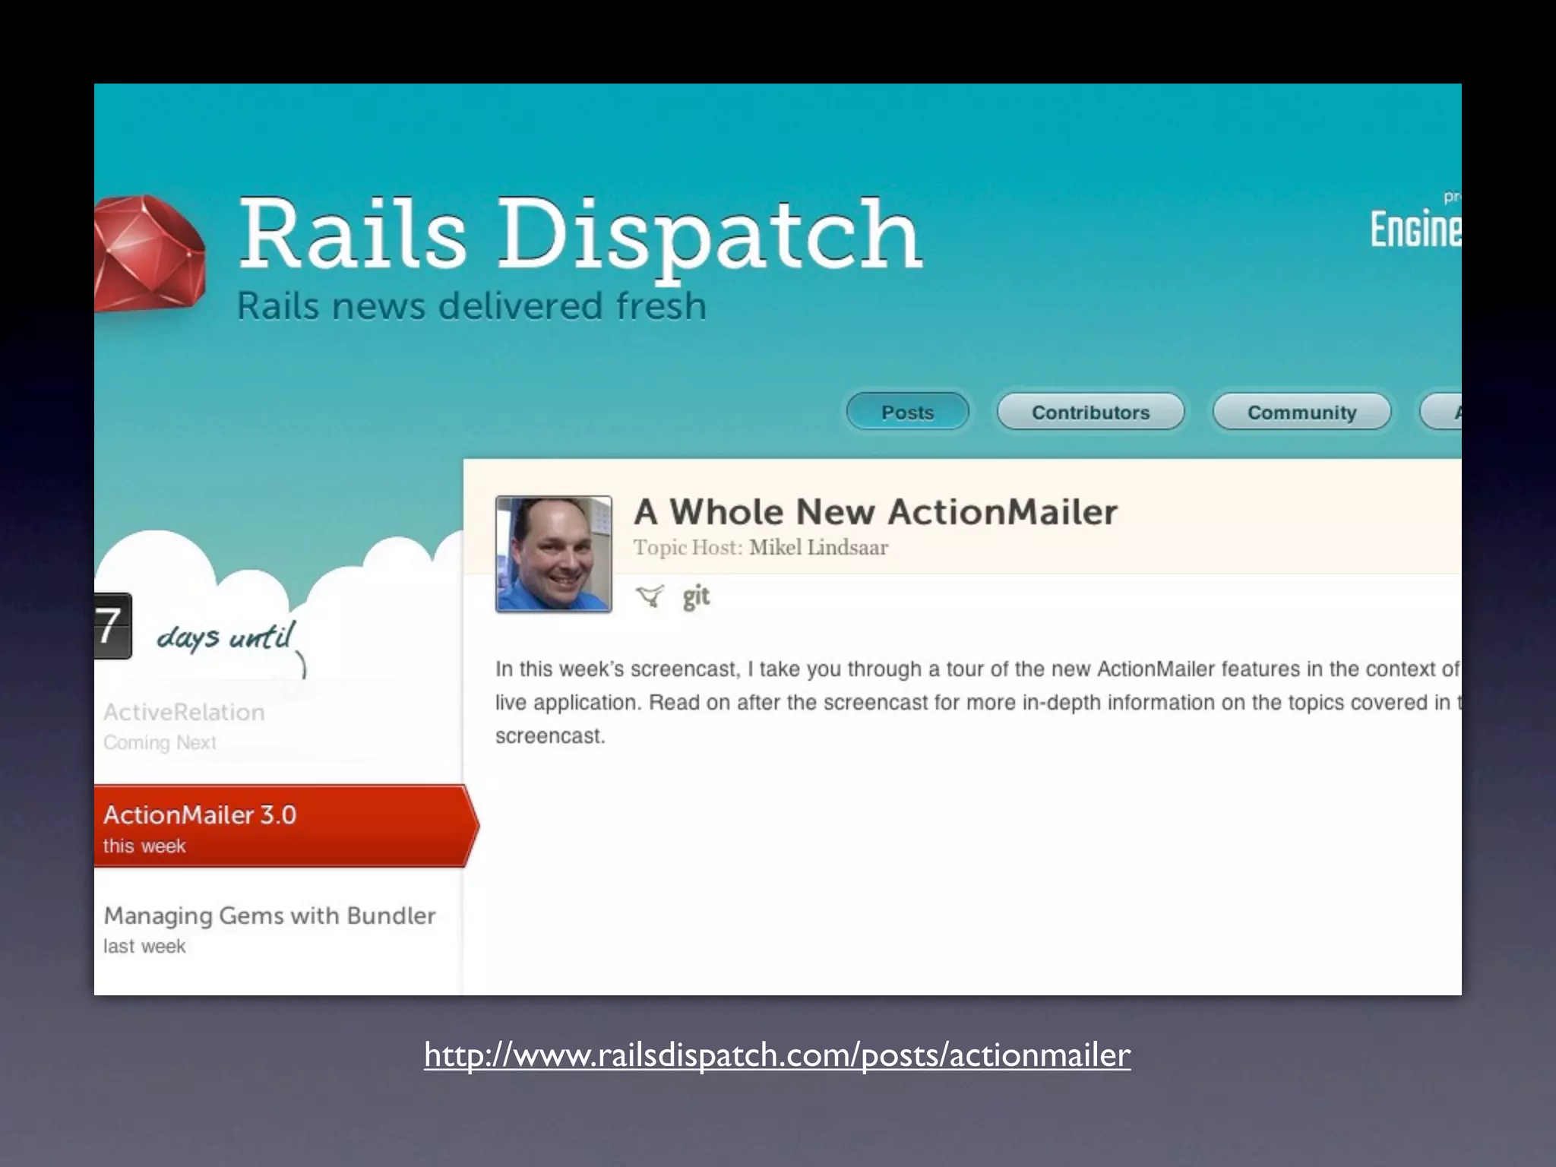The height and width of the screenshot is (1167, 1556).
Task: Click the git tag link
Action: pyautogui.click(x=695, y=596)
